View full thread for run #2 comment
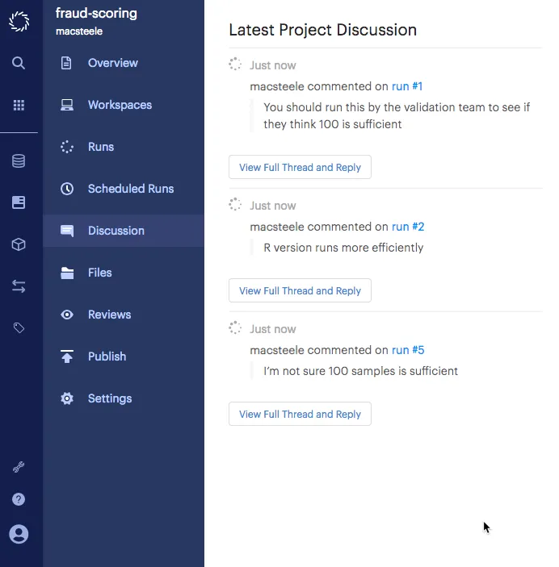Image resolution: width=559 pixels, height=567 pixels. pyautogui.click(x=300, y=290)
